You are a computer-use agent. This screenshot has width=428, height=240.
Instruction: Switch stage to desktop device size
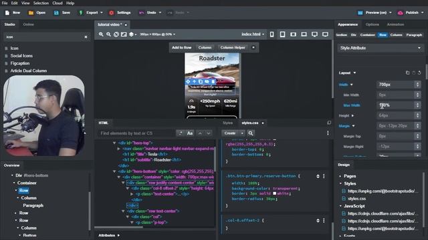[314, 34]
